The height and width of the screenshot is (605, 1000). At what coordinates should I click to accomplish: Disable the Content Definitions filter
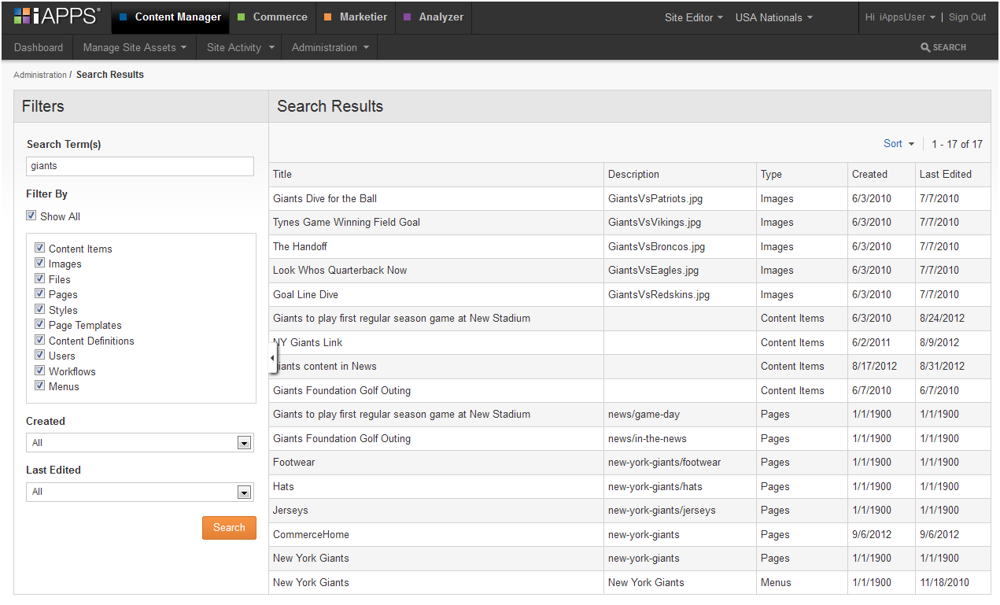pos(39,341)
